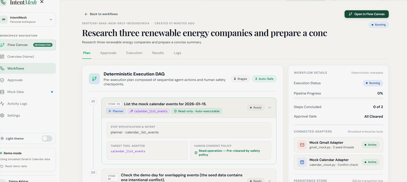Click the Workflows sidebar icon
The width and height of the screenshot is (407, 182).
click(x=2, y=68)
